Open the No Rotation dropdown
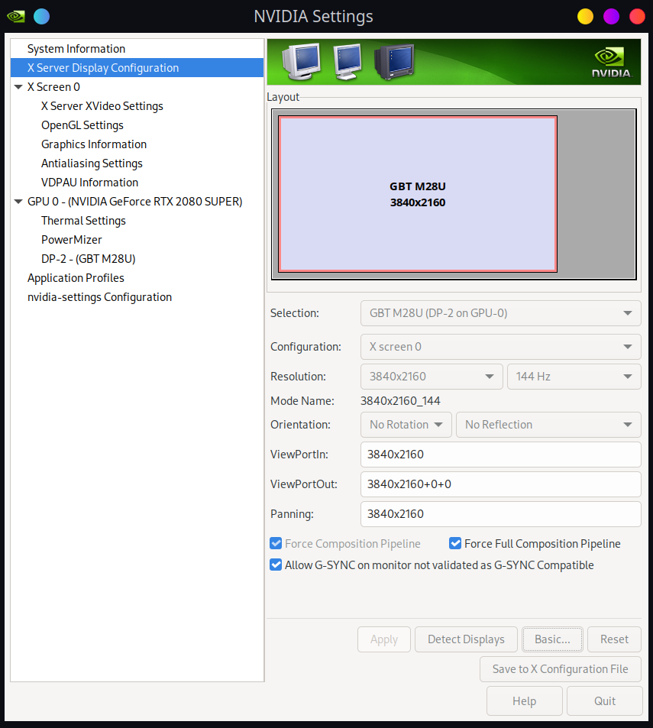Image resolution: width=653 pixels, height=728 pixels. 406,425
